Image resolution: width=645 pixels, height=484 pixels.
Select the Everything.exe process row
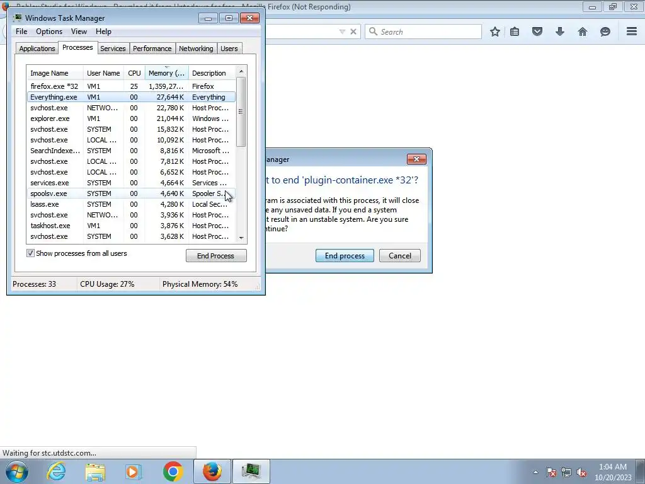click(x=131, y=97)
